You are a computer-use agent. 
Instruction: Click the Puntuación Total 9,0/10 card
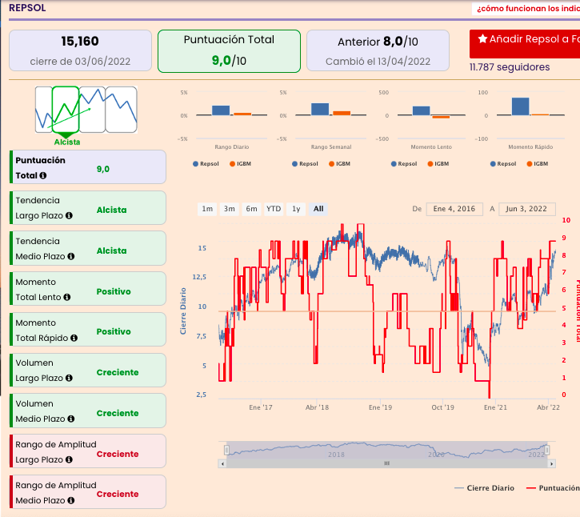229,51
